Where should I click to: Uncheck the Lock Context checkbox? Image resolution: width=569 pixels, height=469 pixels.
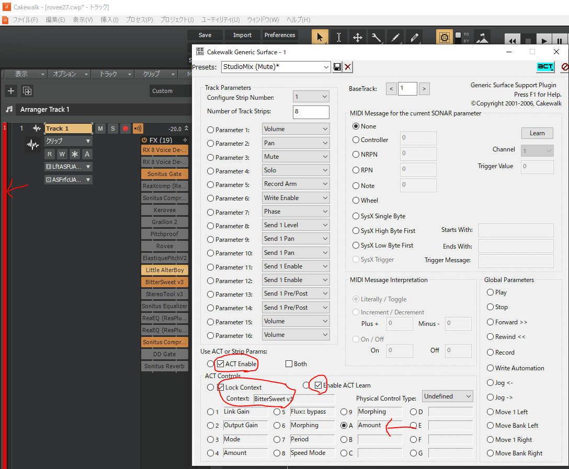(x=220, y=388)
